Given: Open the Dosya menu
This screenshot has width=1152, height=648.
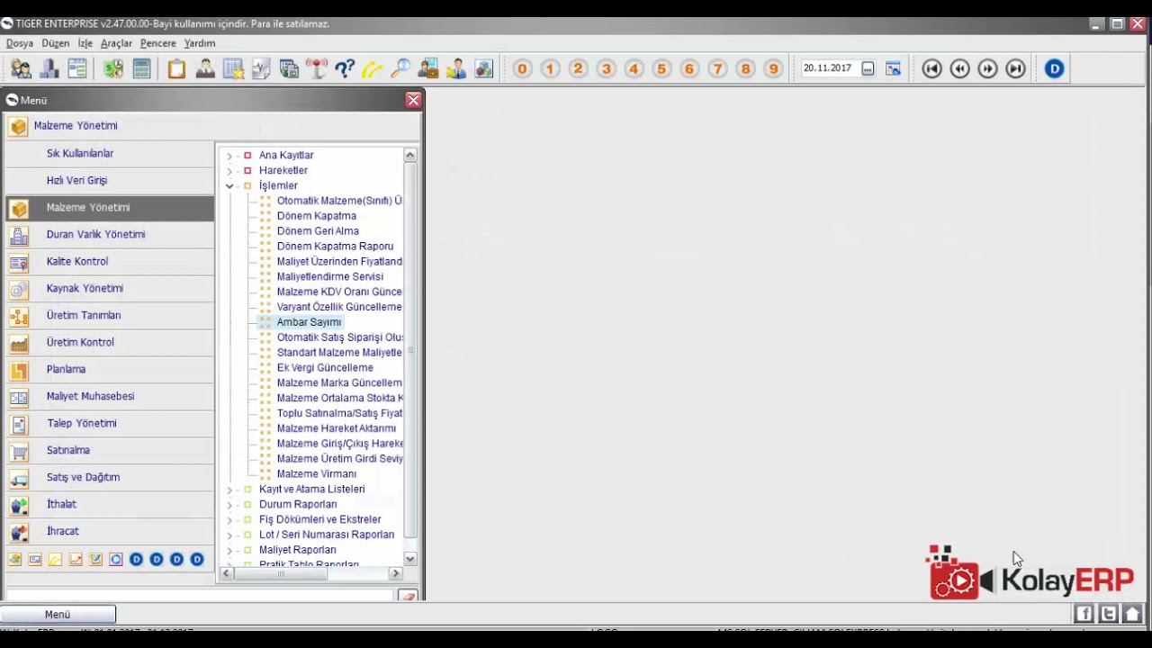Looking at the screenshot, I should click(x=19, y=43).
